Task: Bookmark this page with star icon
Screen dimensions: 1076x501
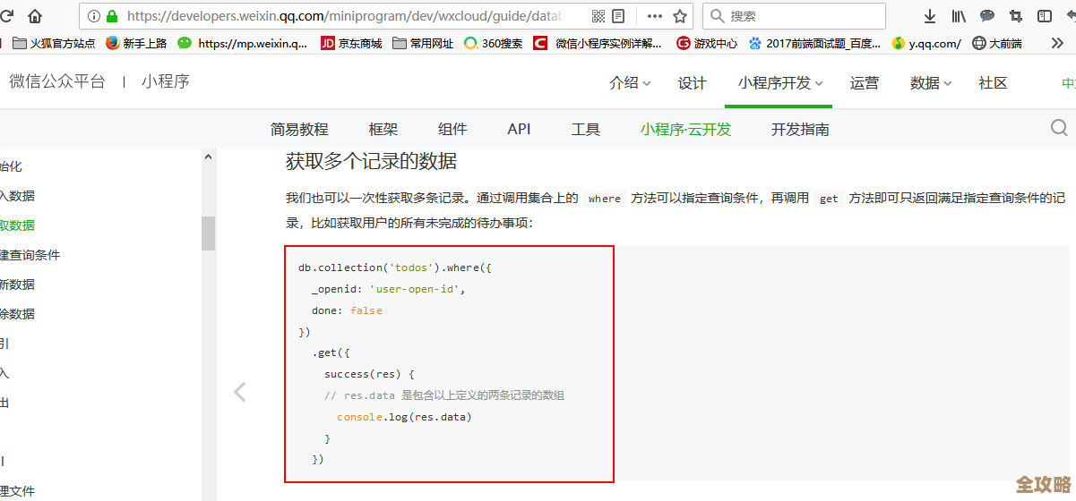Action: coord(680,16)
